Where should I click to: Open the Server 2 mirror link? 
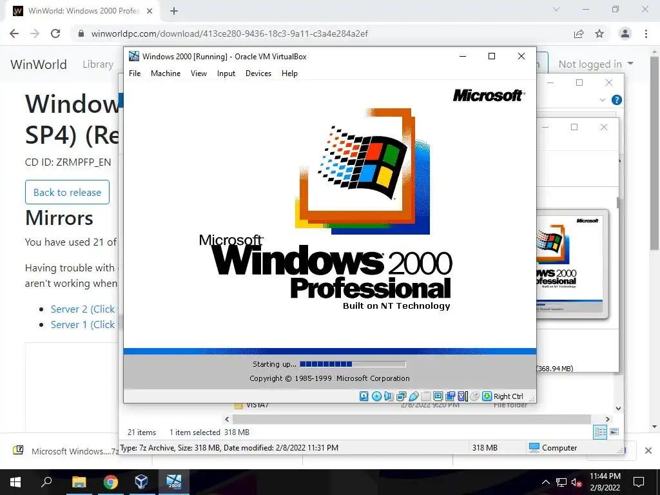pos(83,309)
